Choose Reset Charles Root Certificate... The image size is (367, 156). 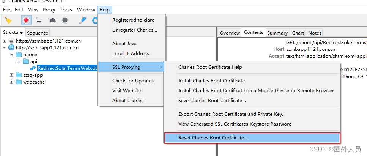pos(252,138)
